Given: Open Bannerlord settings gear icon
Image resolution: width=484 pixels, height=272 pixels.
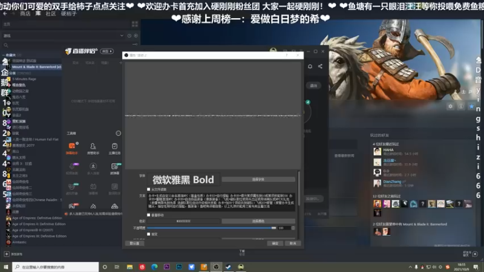Looking at the screenshot, I should pos(450,106).
